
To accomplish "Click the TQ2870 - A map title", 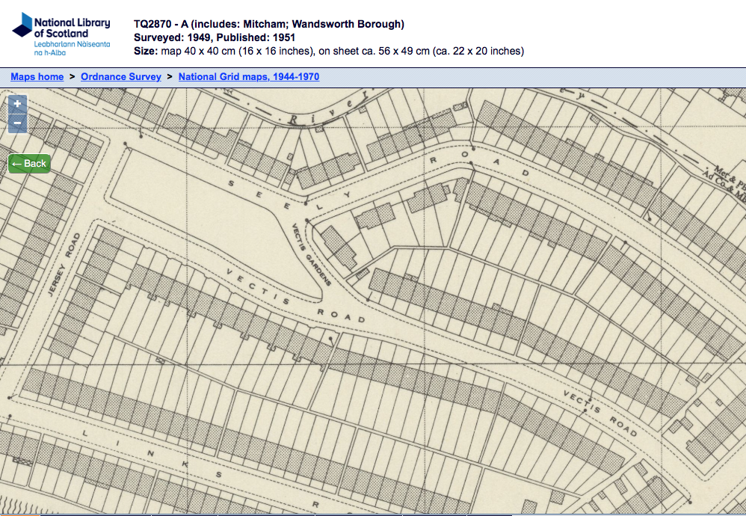I will (x=268, y=24).
